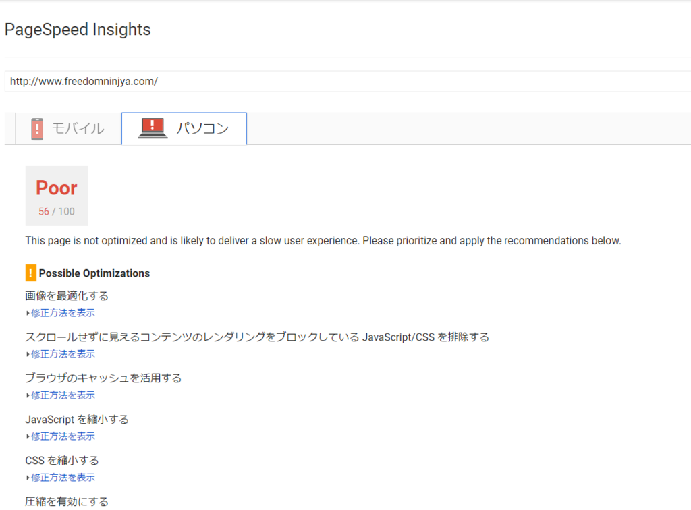The width and height of the screenshot is (691, 510).
Task: Expand fix details for CSS を縮小する
Action: (63, 478)
